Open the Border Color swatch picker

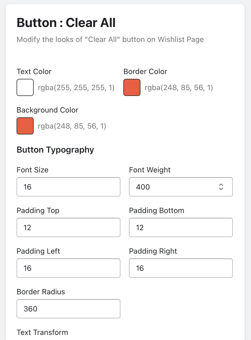click(x=132, y=87)
